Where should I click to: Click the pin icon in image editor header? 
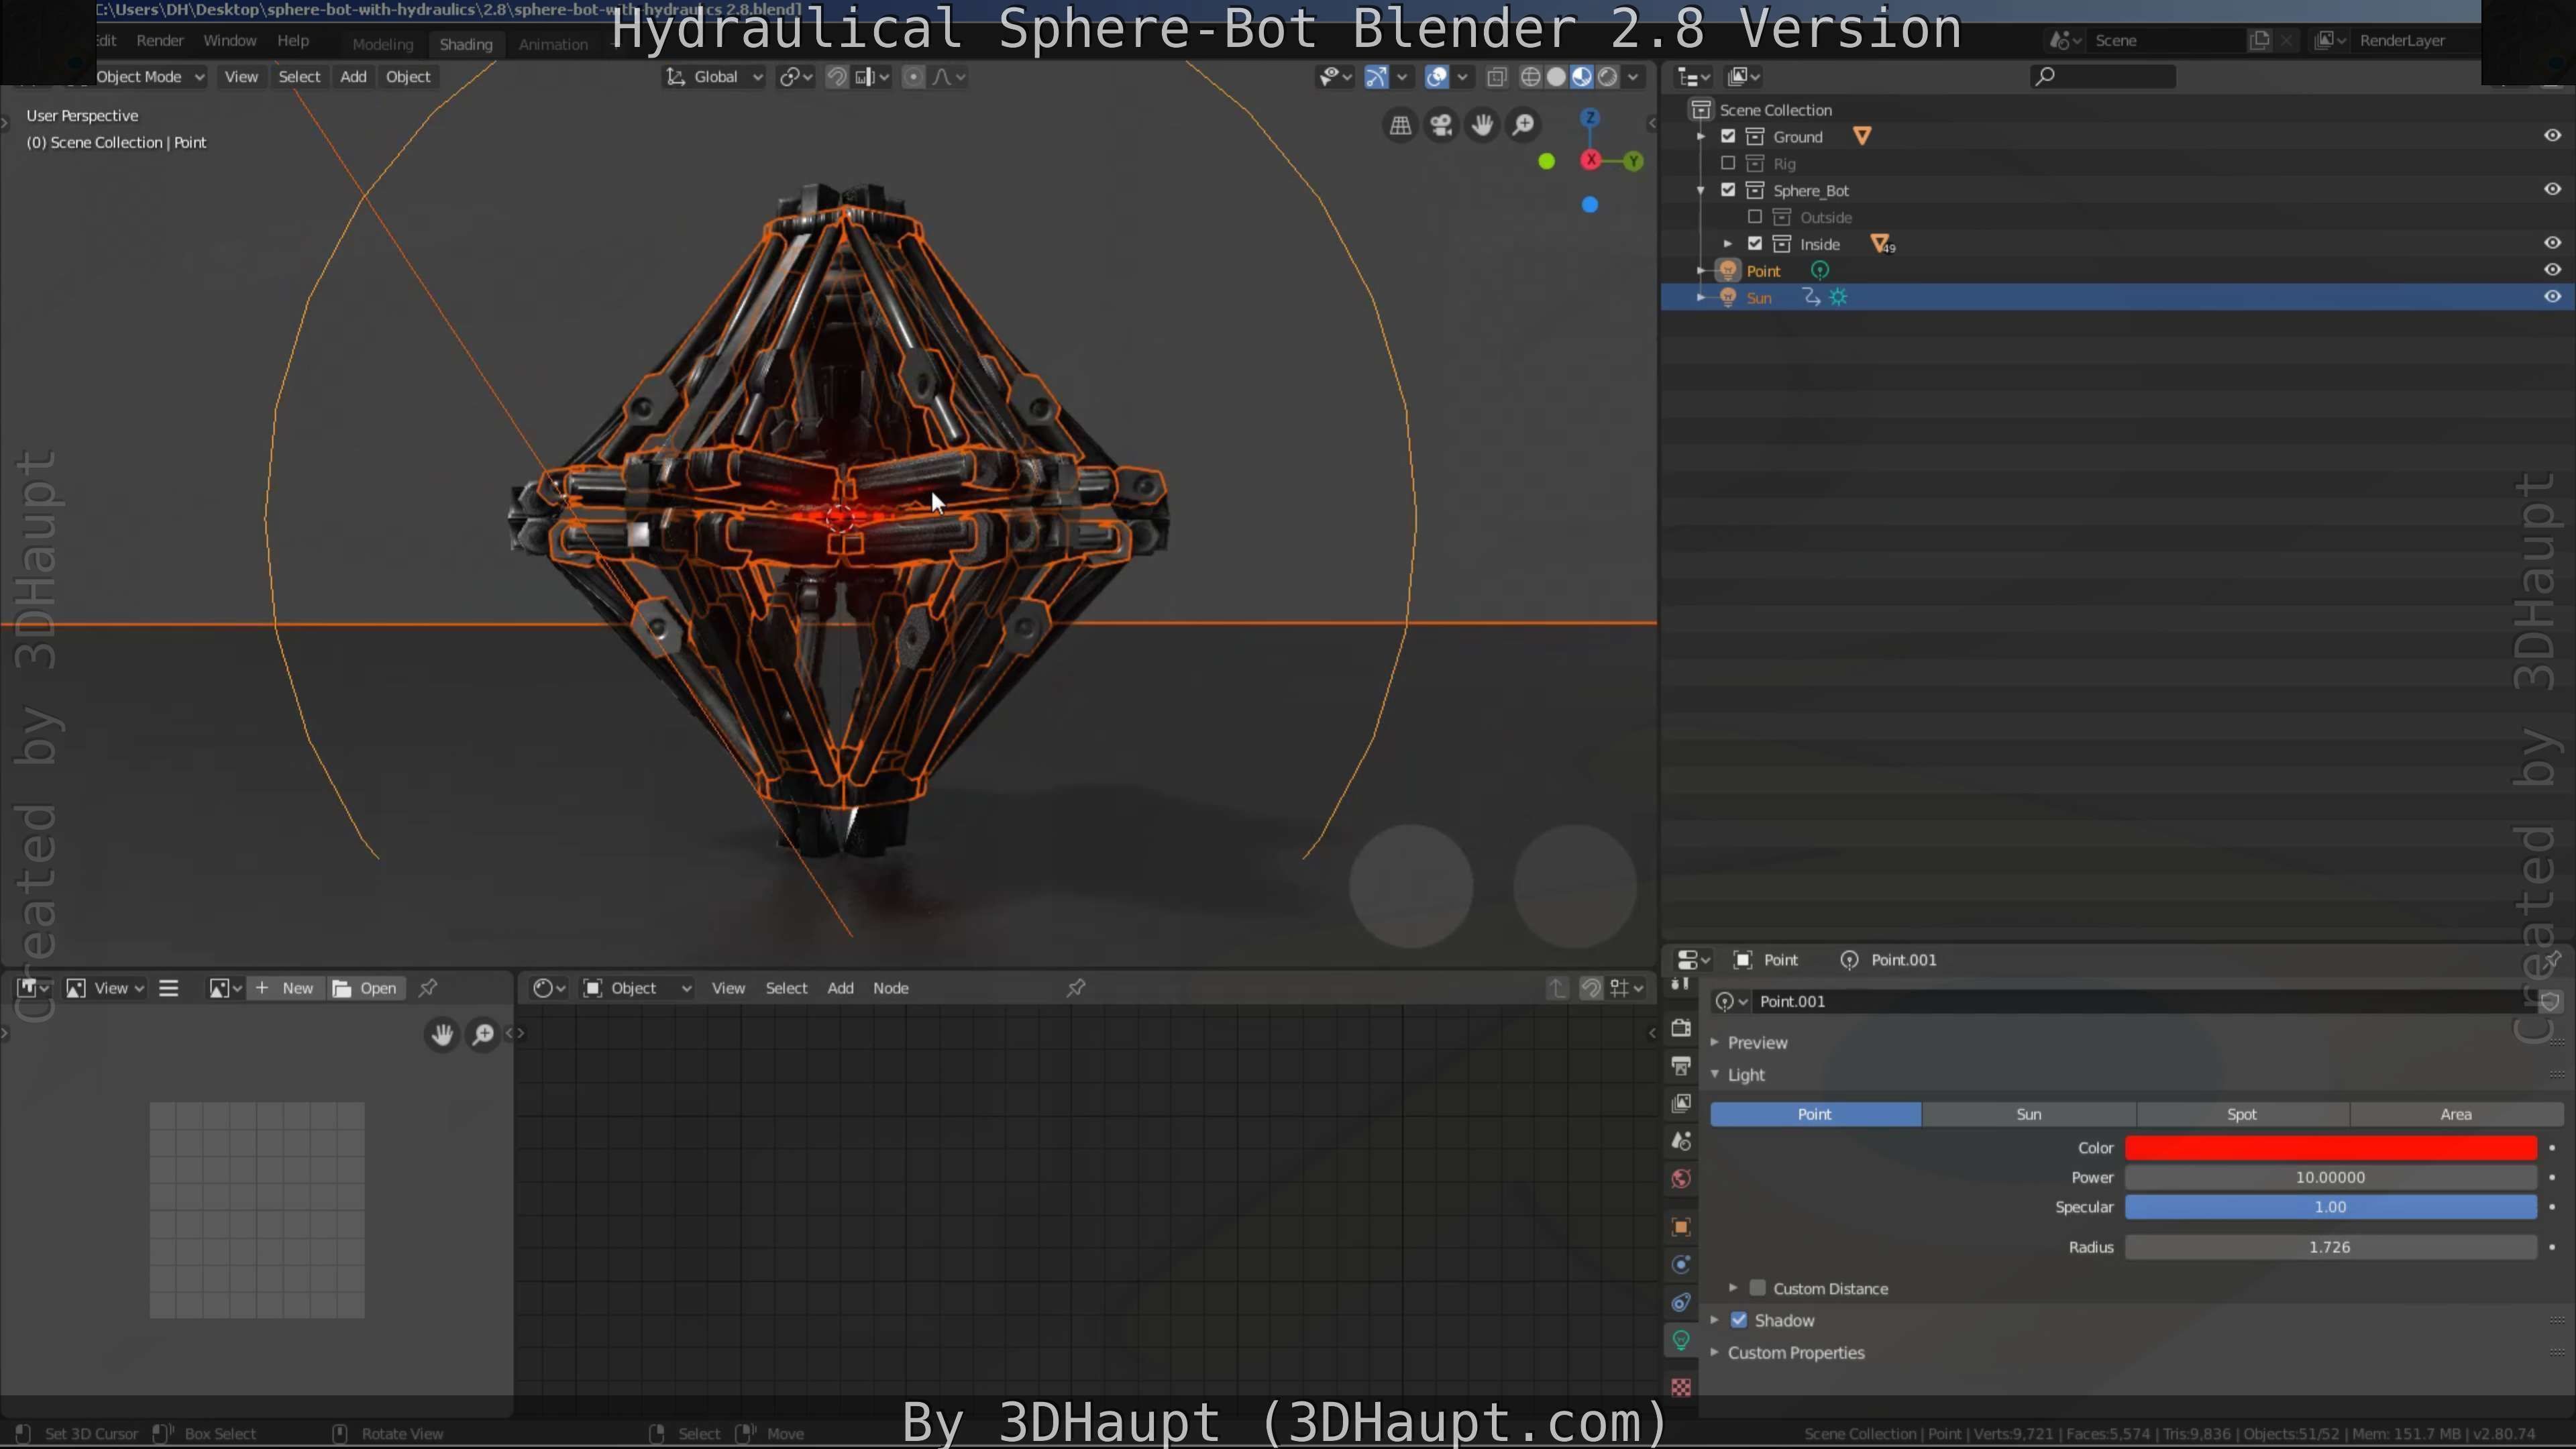428,988
